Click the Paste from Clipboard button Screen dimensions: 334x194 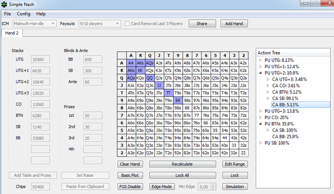(85, 186)
